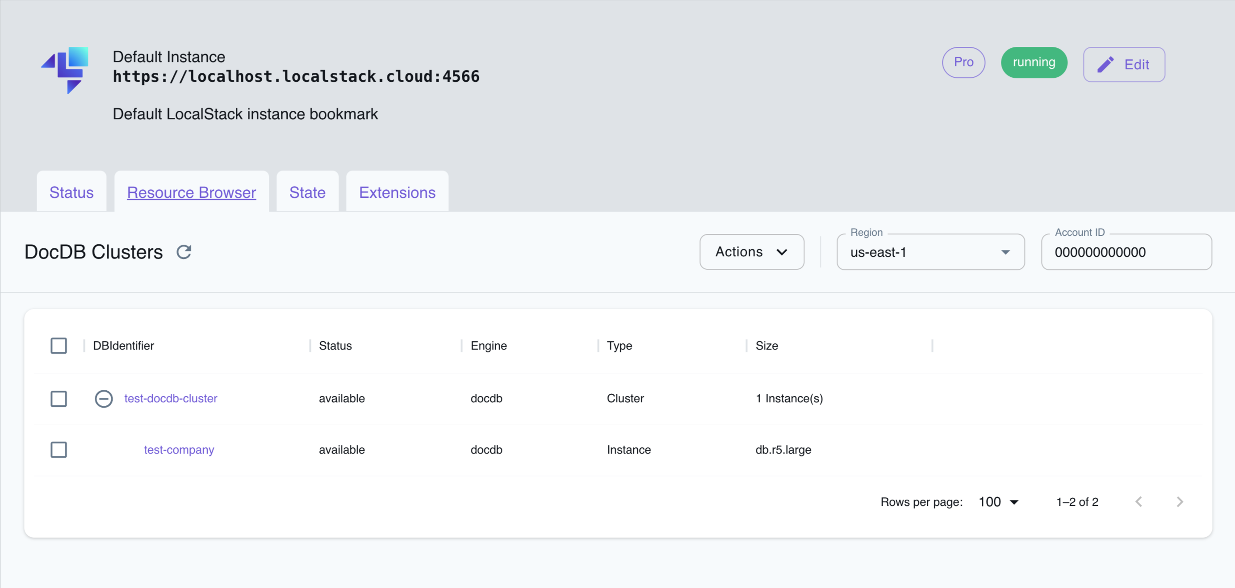The image size is (1235, 588).
Task: Click the next page arrow button
Action: (x=1180, y=501)
